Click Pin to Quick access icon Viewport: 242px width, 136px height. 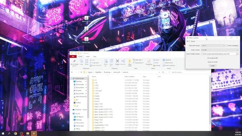(x=74, y=61)
